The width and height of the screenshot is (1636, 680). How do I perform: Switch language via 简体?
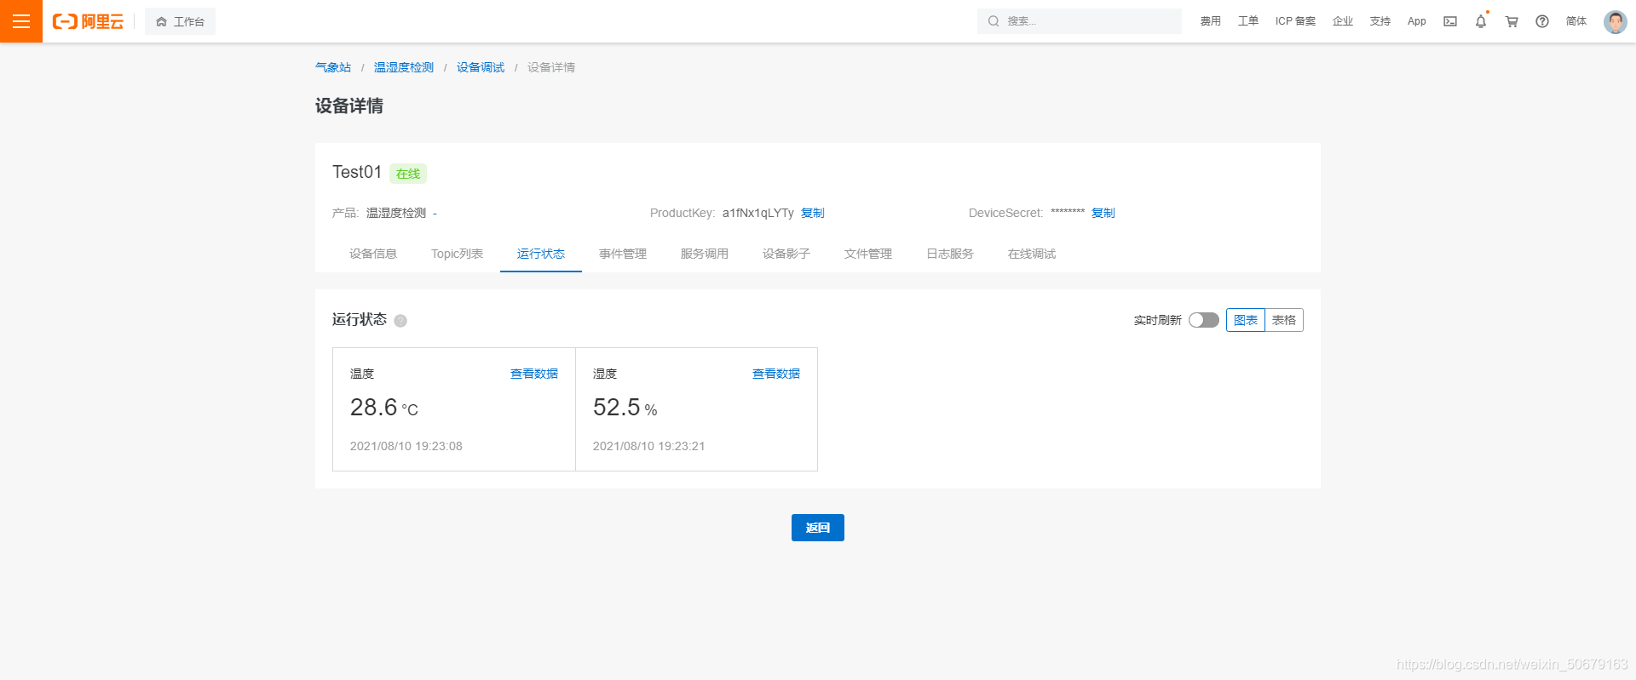tap(1576, 21)
